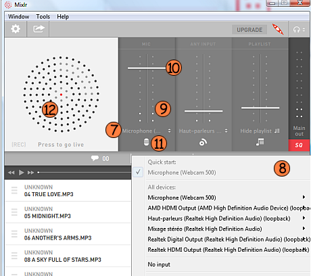This screenshot has width=311, height=276.
Task: Open the headphones monitor selector
Action: (299, 30)
